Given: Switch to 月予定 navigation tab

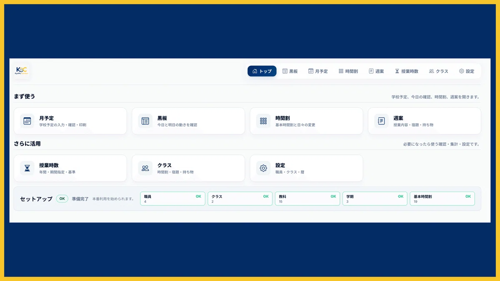Looking at the screenshot, I should click(x=318, y=71).
